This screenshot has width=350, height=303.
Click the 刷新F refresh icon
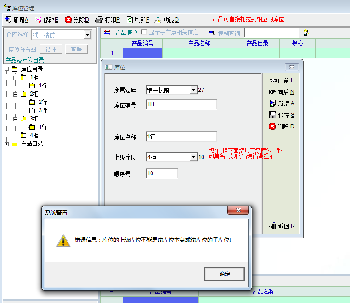tap(130, 20)
